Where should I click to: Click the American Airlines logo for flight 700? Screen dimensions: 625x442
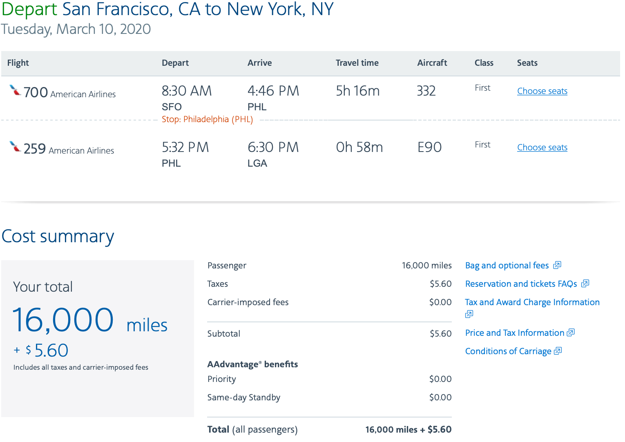(15, 90)
